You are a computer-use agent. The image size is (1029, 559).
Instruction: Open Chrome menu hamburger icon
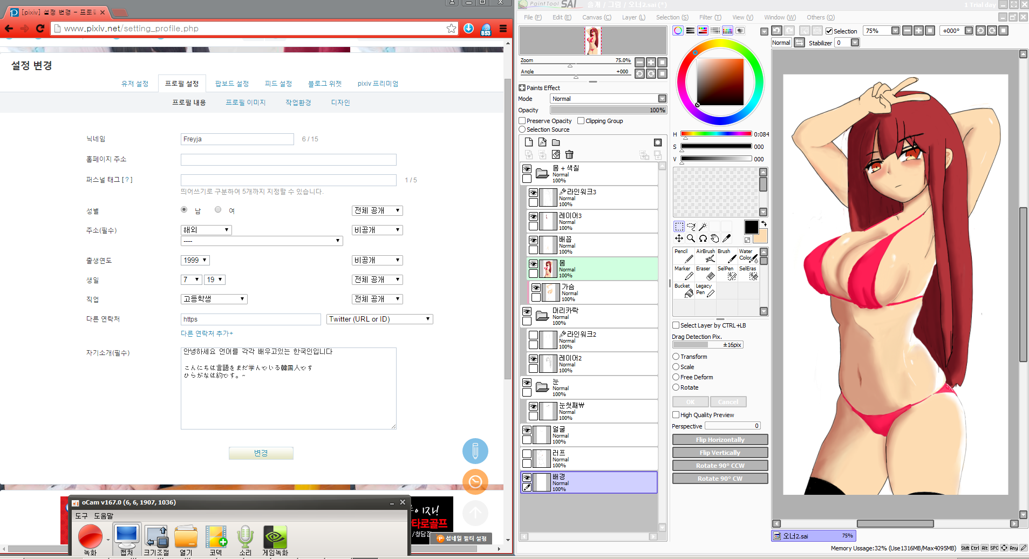503,29
